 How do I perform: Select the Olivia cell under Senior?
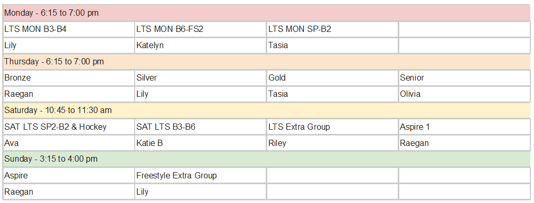pos(465,94)
